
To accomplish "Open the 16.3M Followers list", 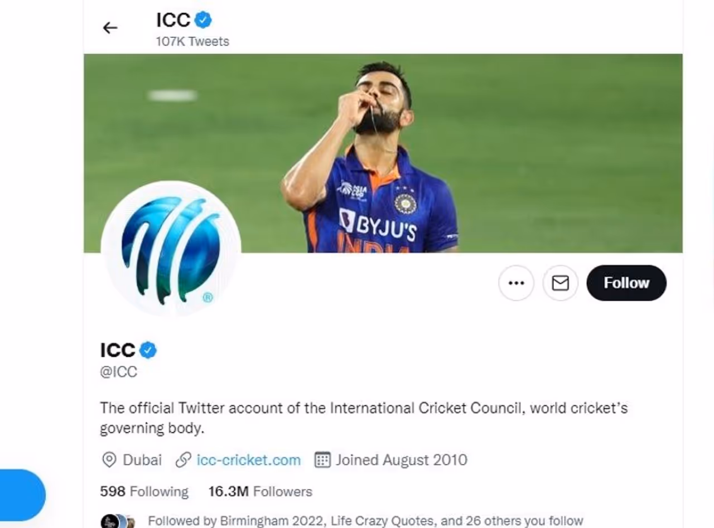I will 260,491.
